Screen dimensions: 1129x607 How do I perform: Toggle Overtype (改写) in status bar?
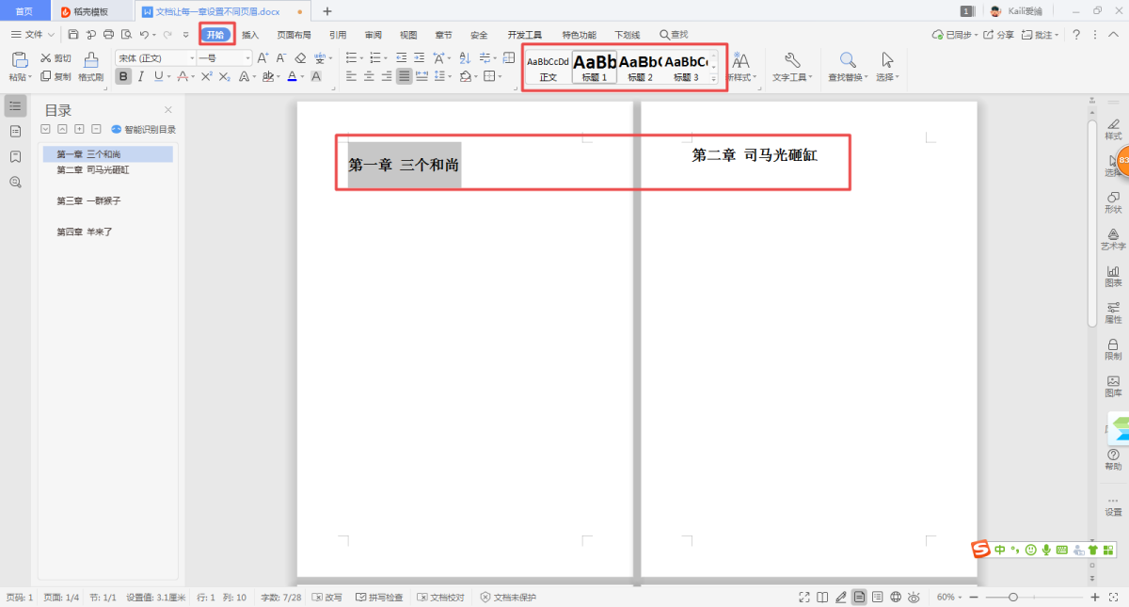tap(327, 598)
